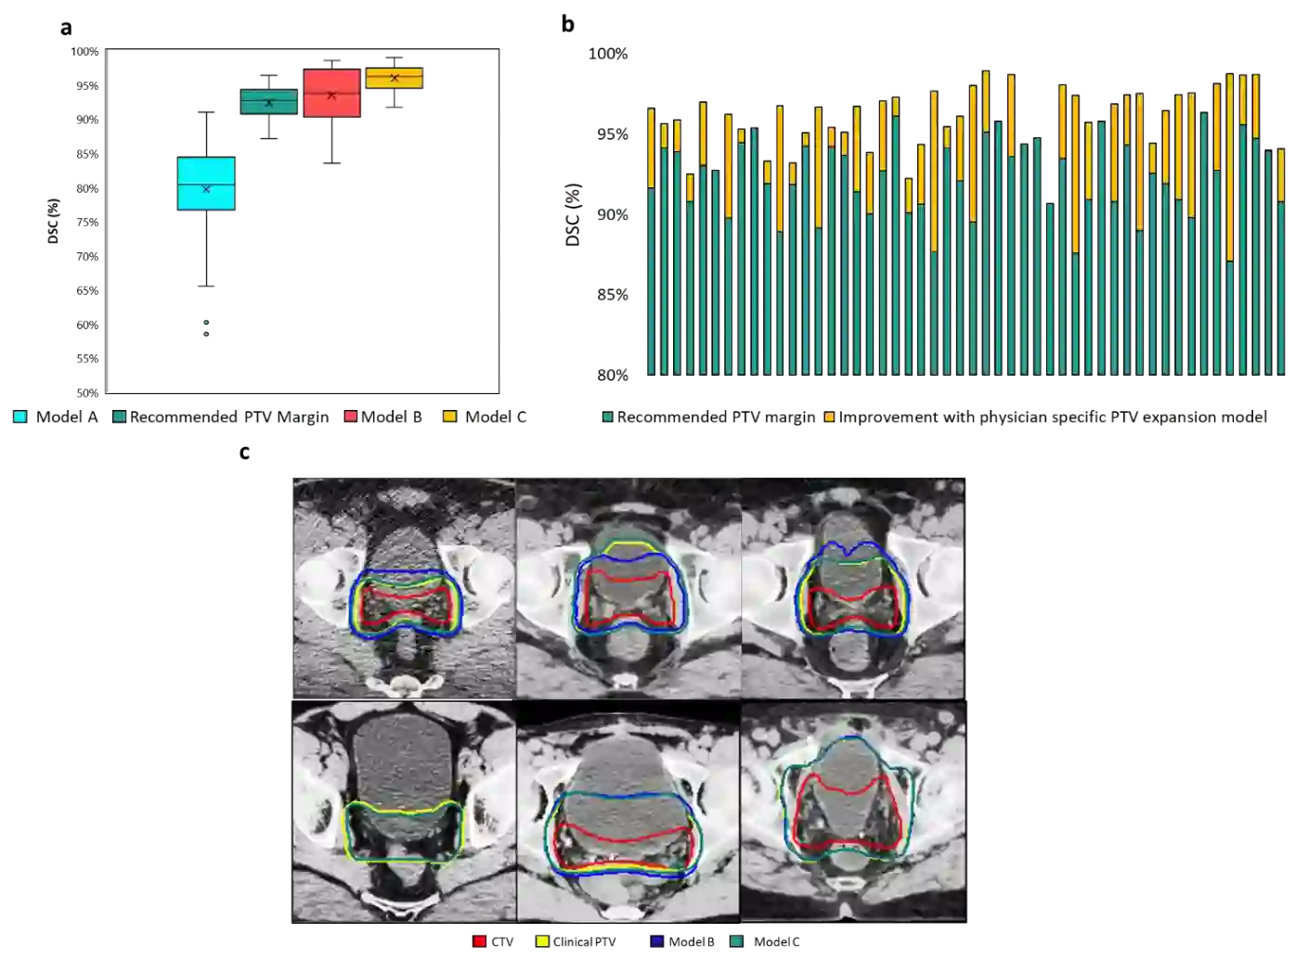
Task: Click the "DSC (%)" axis title of the box plot
Action: pos(53,222)
